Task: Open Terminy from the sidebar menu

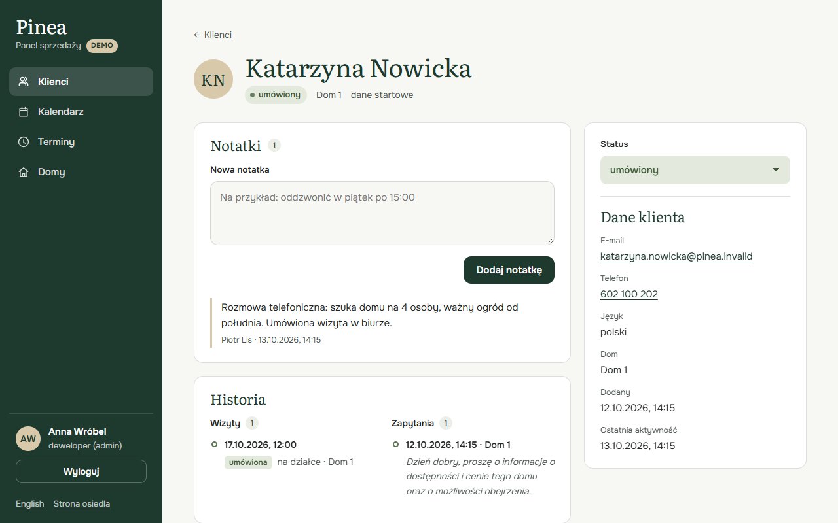Action: click(81, 142)
